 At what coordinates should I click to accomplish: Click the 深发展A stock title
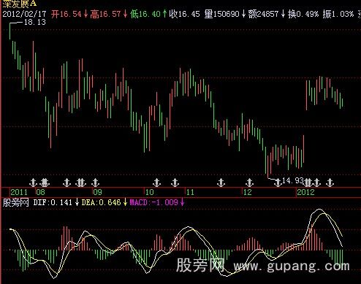coord(20,4)
